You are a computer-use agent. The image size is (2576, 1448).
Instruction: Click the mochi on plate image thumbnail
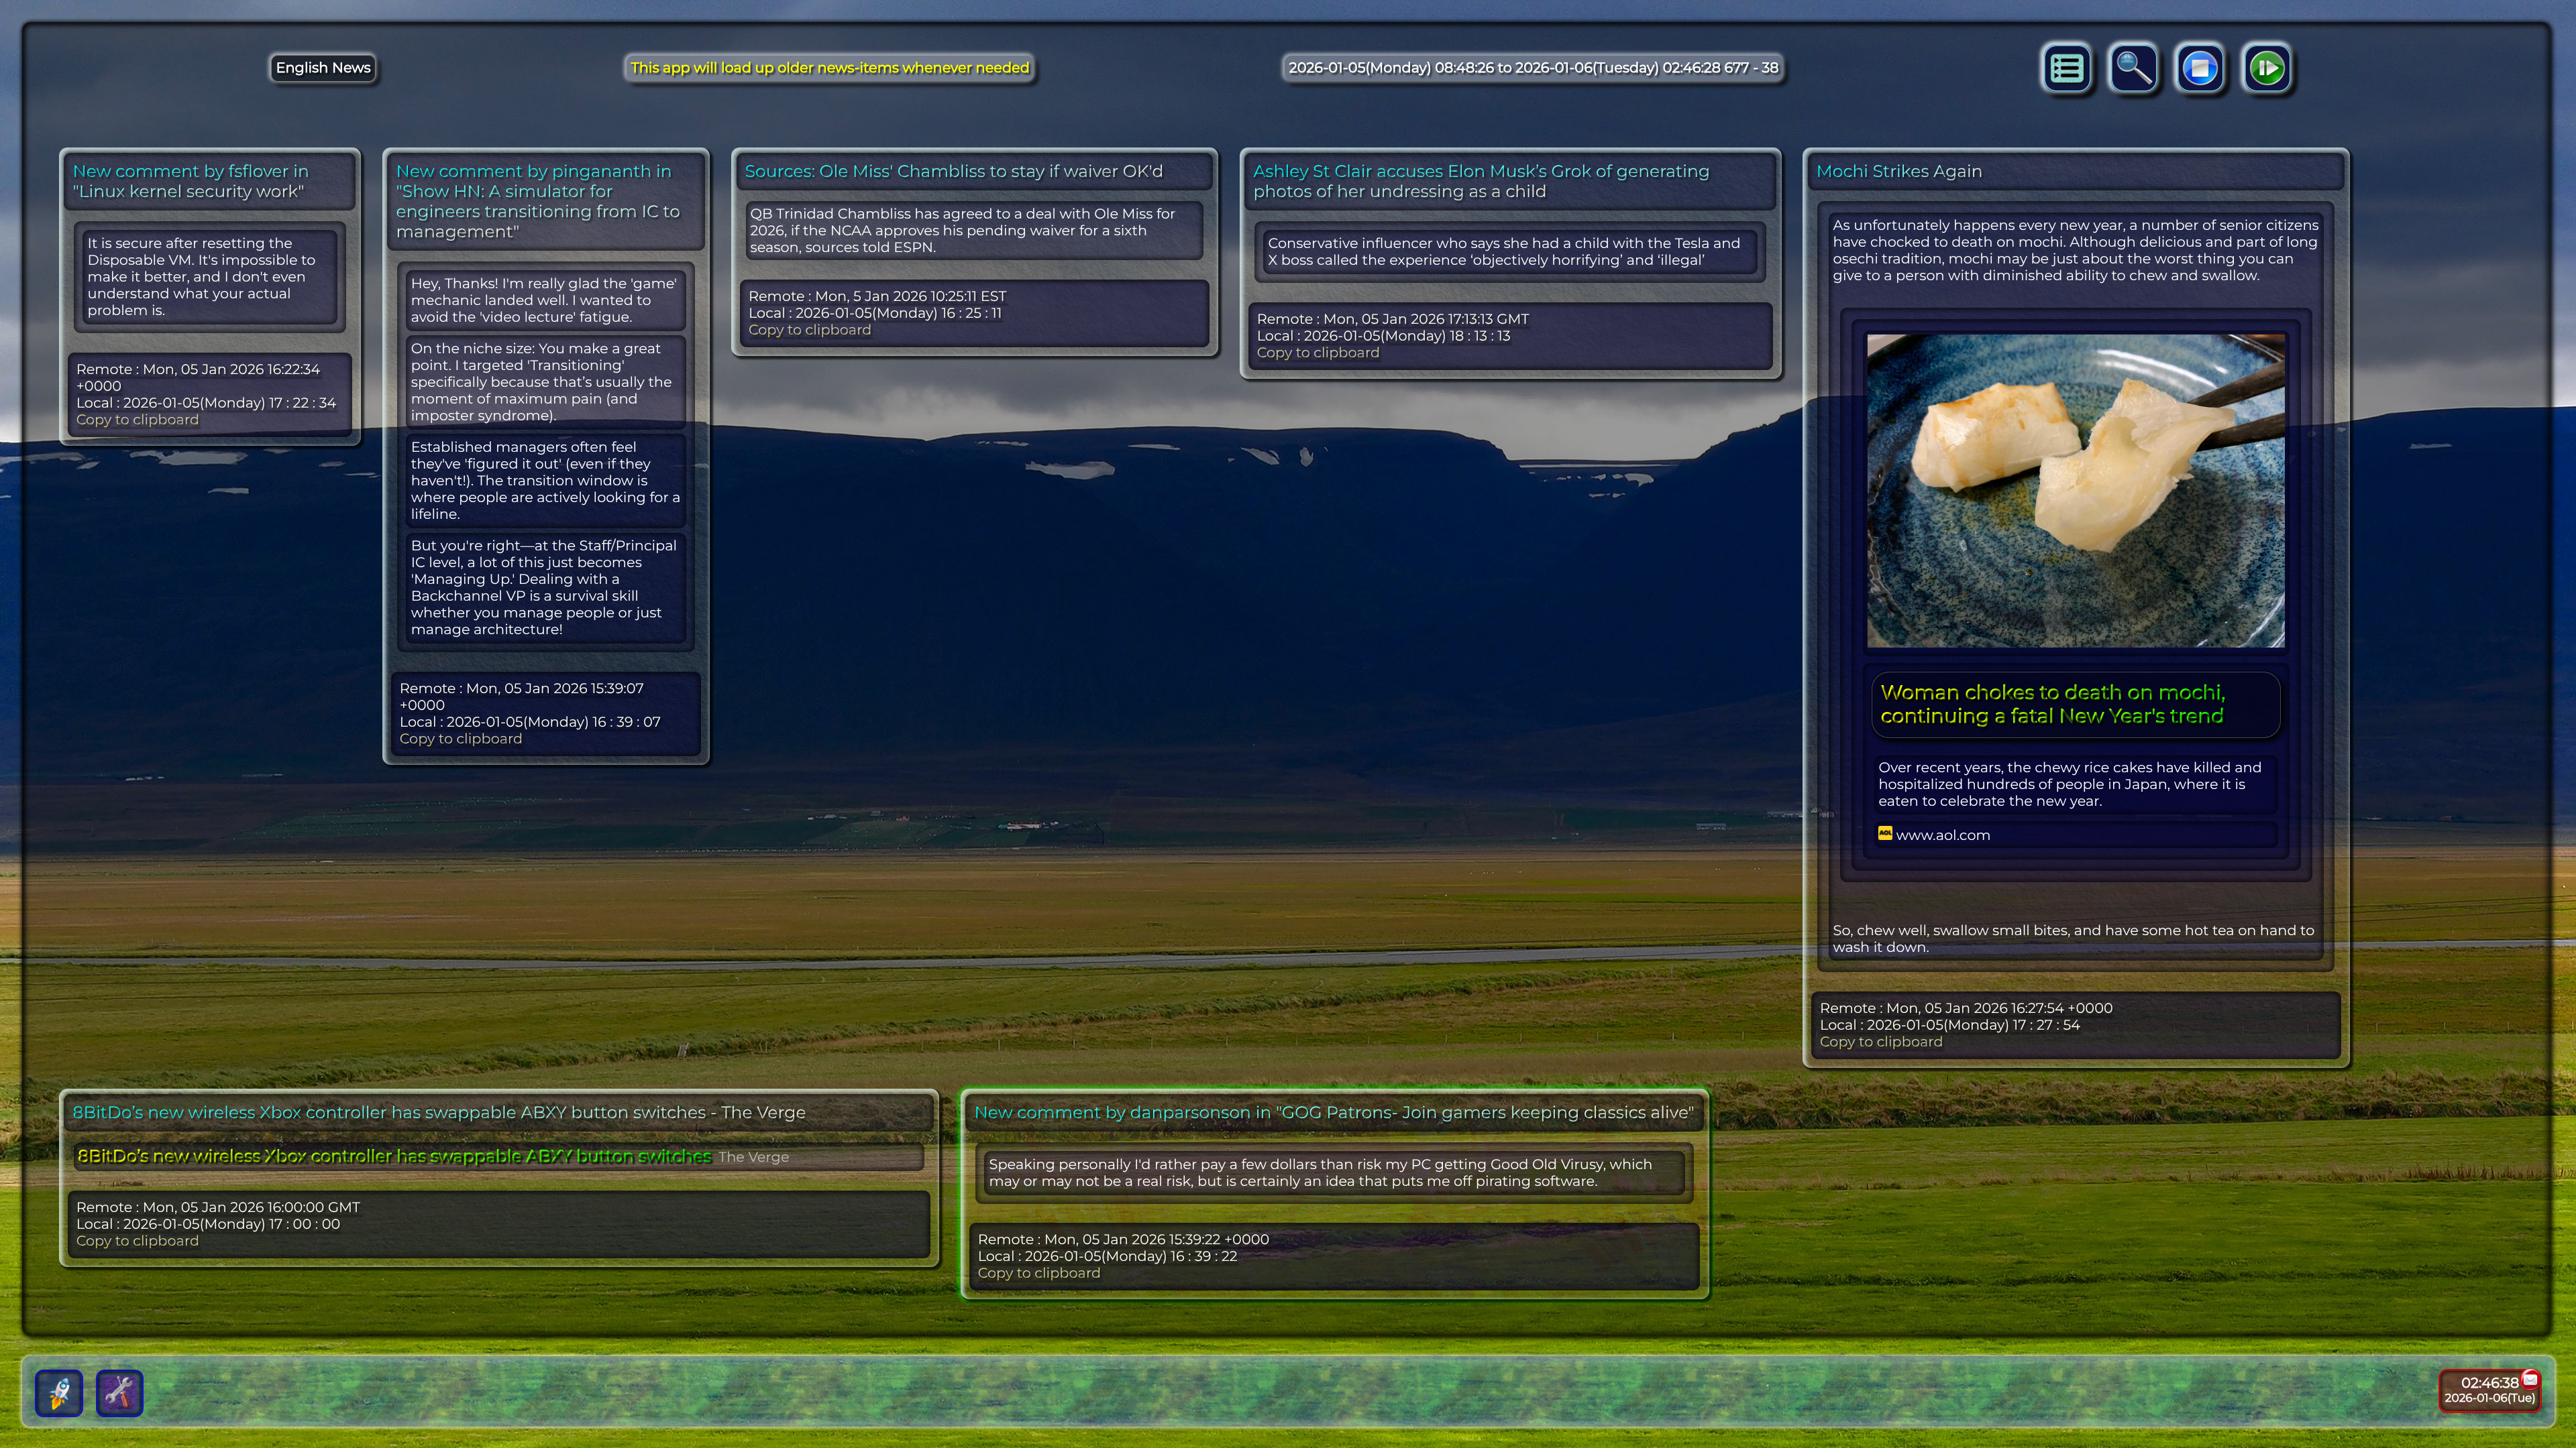[x=2075, y=491]
